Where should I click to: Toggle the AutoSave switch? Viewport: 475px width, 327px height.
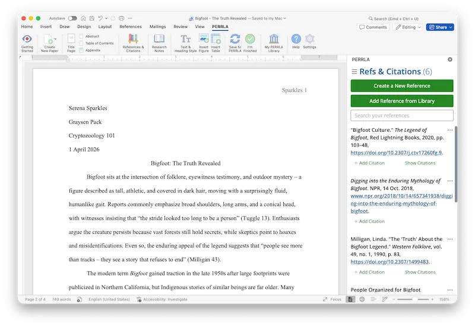click(72, 18)
